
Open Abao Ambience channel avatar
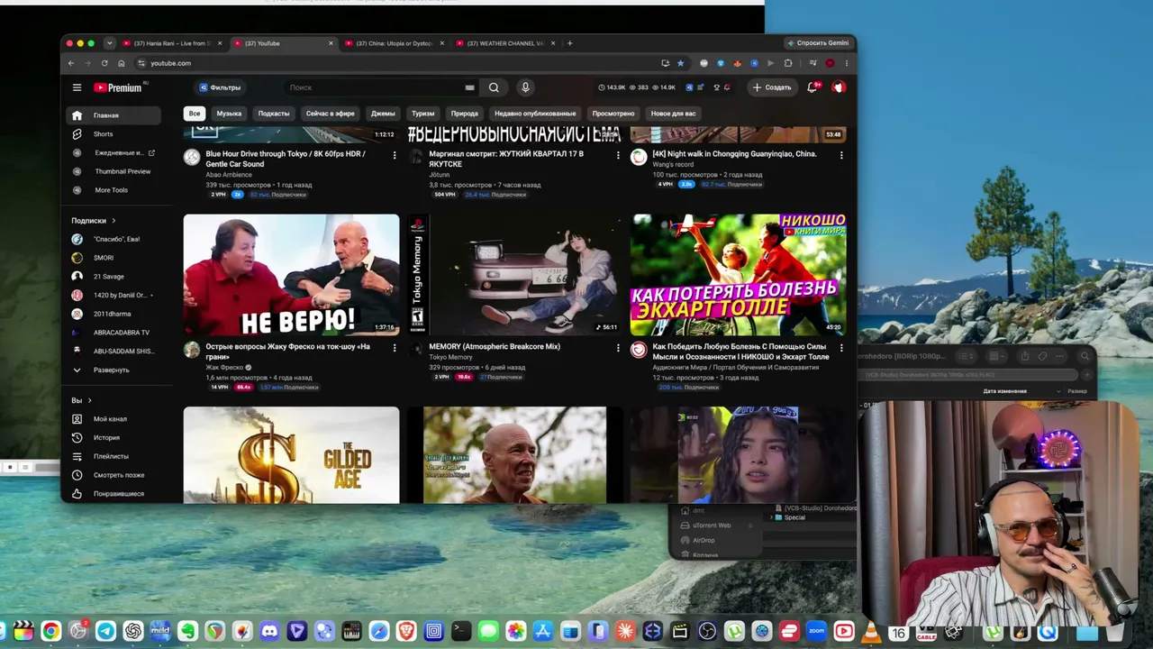tap(192, 157)
